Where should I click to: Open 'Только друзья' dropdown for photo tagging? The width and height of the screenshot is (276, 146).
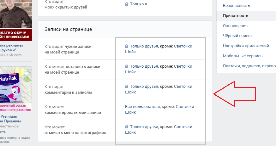(x=144, y=127)
